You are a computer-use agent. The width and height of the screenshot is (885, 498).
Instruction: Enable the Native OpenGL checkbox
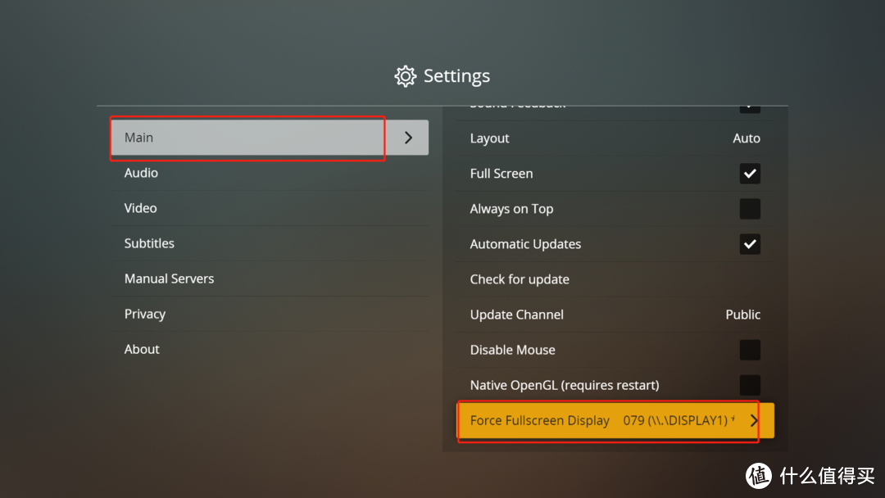750,385
